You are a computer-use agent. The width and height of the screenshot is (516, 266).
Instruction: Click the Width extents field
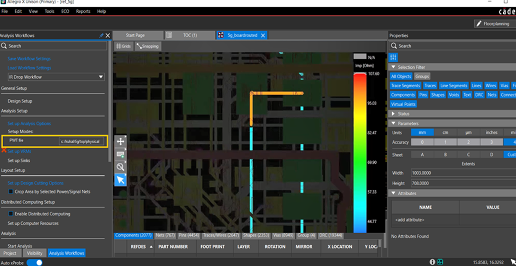464,172
